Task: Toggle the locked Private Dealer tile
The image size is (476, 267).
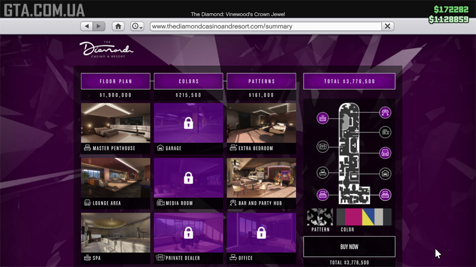Action: 189,237
